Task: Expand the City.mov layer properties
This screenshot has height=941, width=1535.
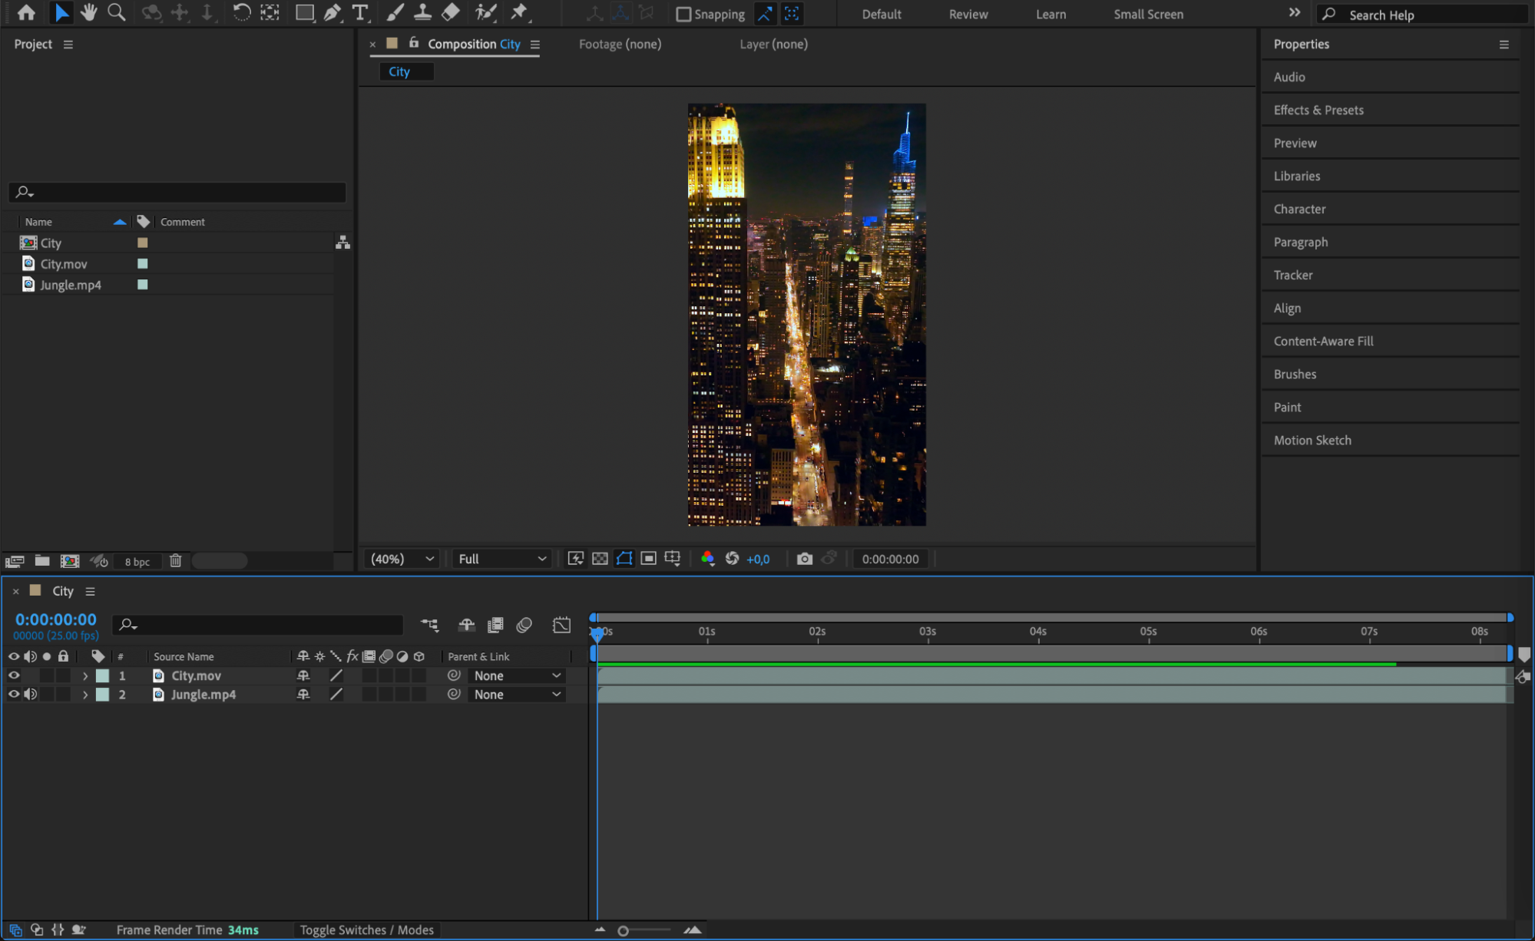Action: pos(85,675)
